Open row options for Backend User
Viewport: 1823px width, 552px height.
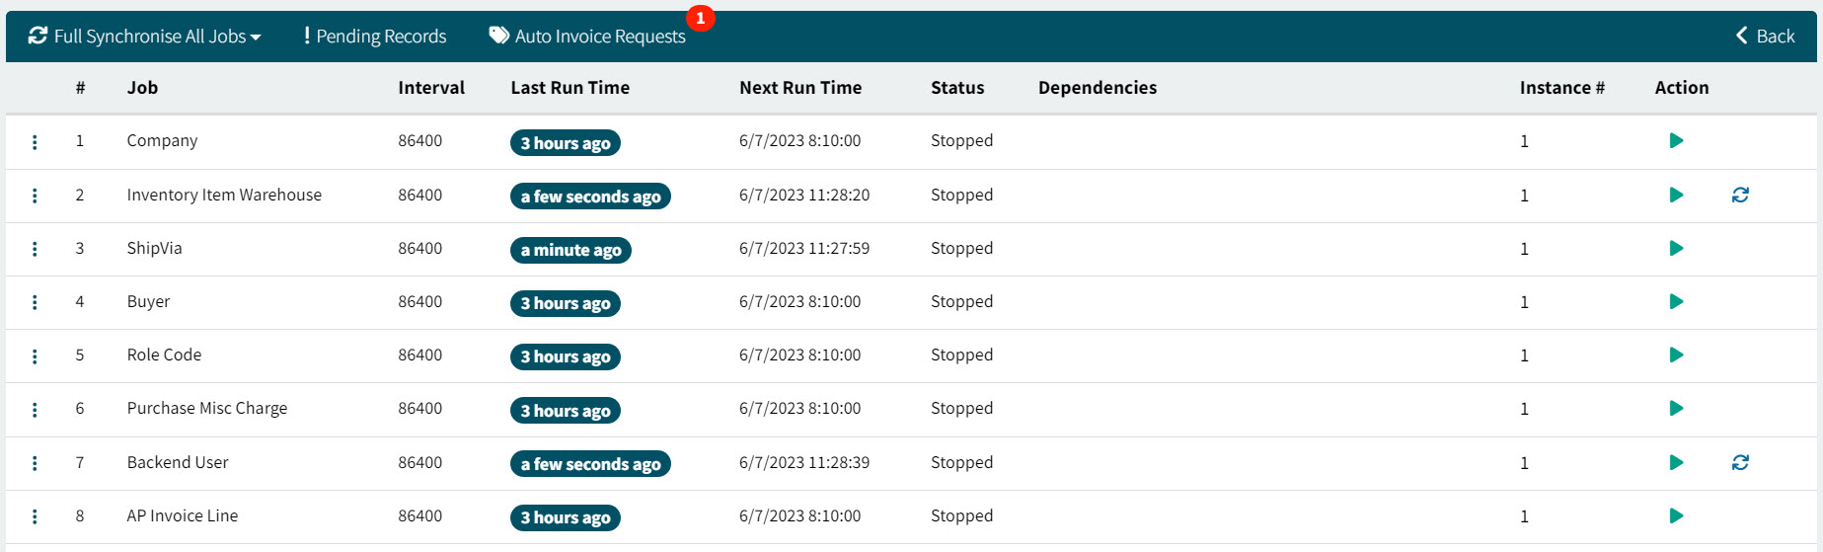click(x=35, y=463)
